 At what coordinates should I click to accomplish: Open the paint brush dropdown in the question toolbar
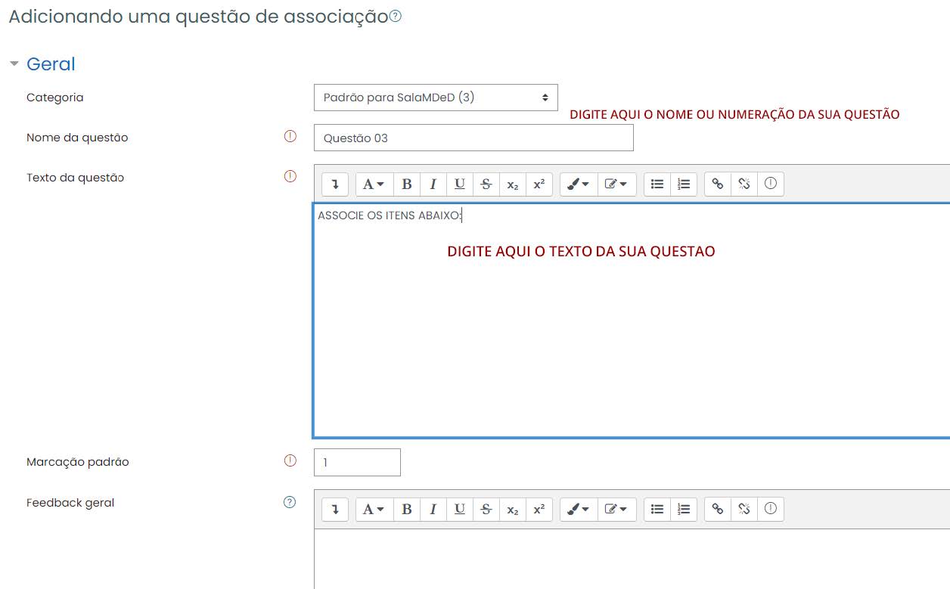[578, 184]
